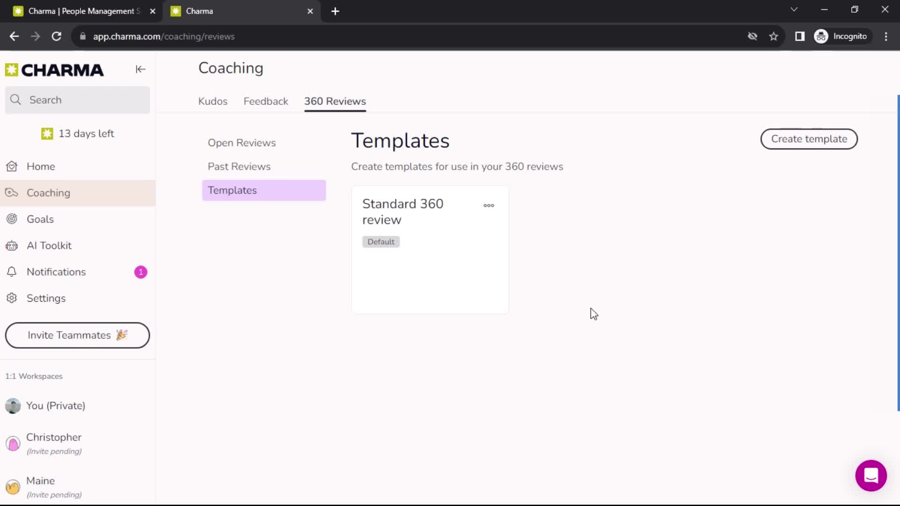Select the Past Reviews menu item

click(x=239, y=166)
